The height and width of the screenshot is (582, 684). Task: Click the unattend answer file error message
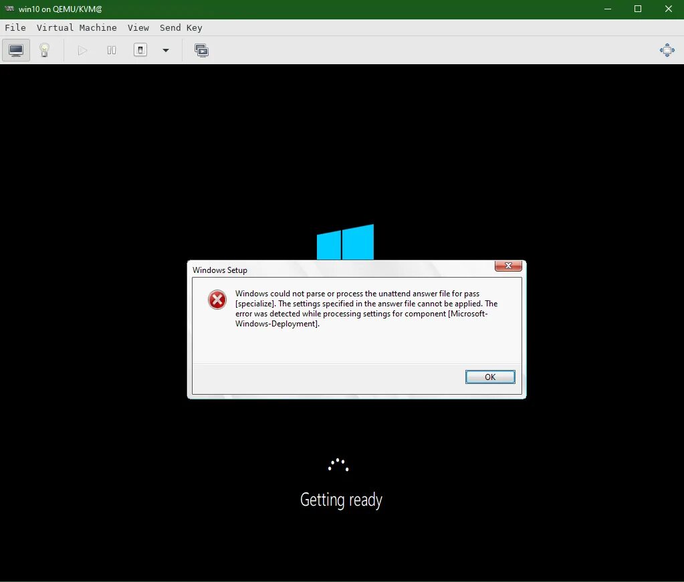coord(366,308)
